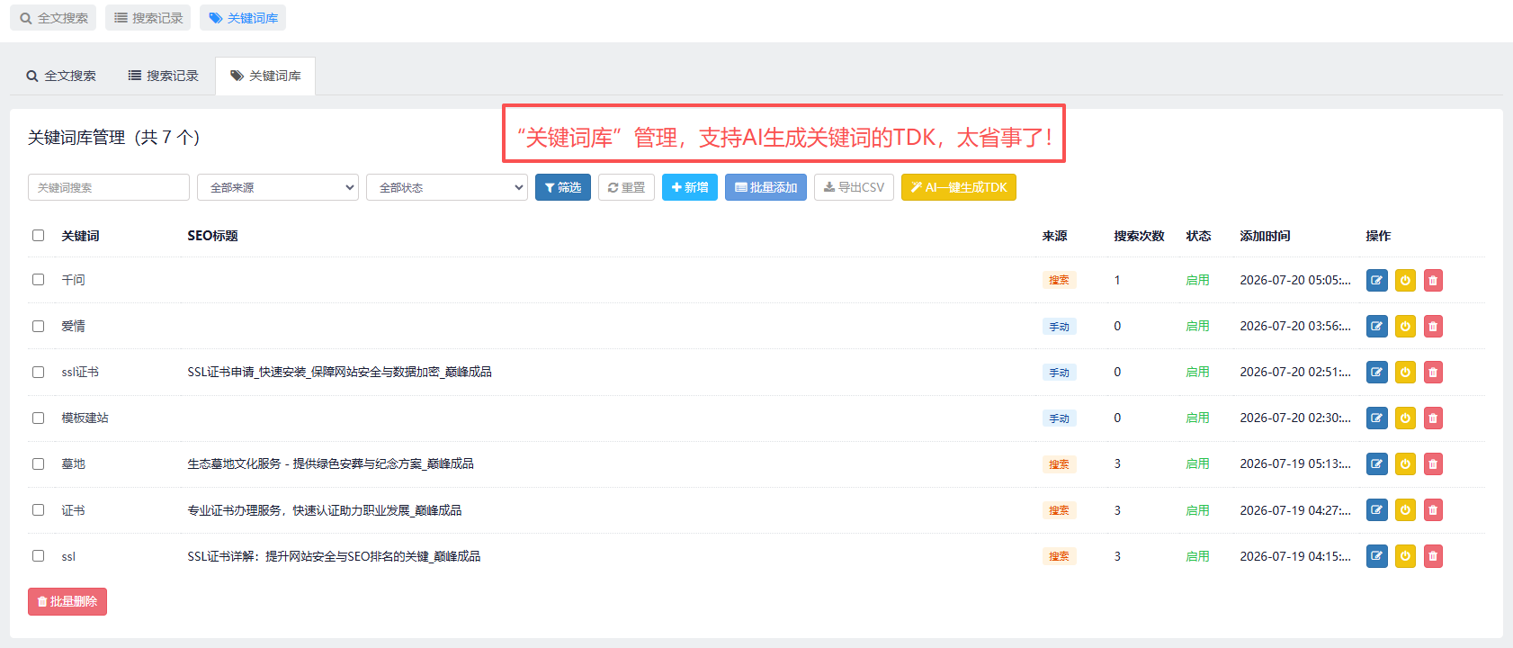
Task: Click the 批量删除 button
Action: (67, 601)
